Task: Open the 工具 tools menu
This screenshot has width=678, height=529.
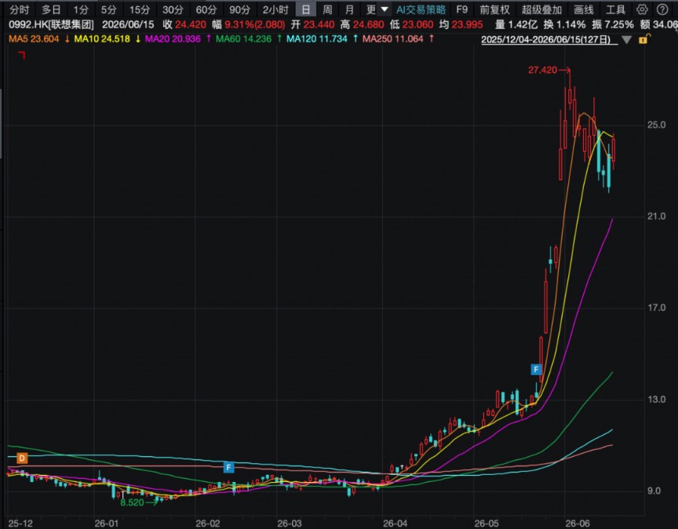Action: 616,9
